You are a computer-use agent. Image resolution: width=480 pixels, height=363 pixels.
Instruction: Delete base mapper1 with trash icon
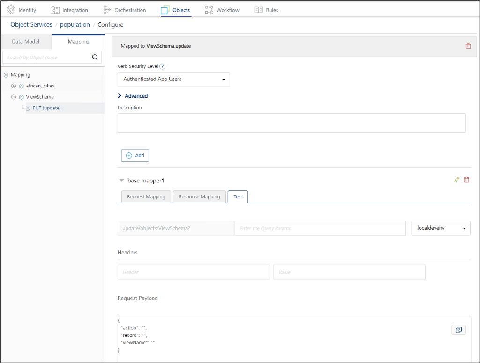click(466, 180)
